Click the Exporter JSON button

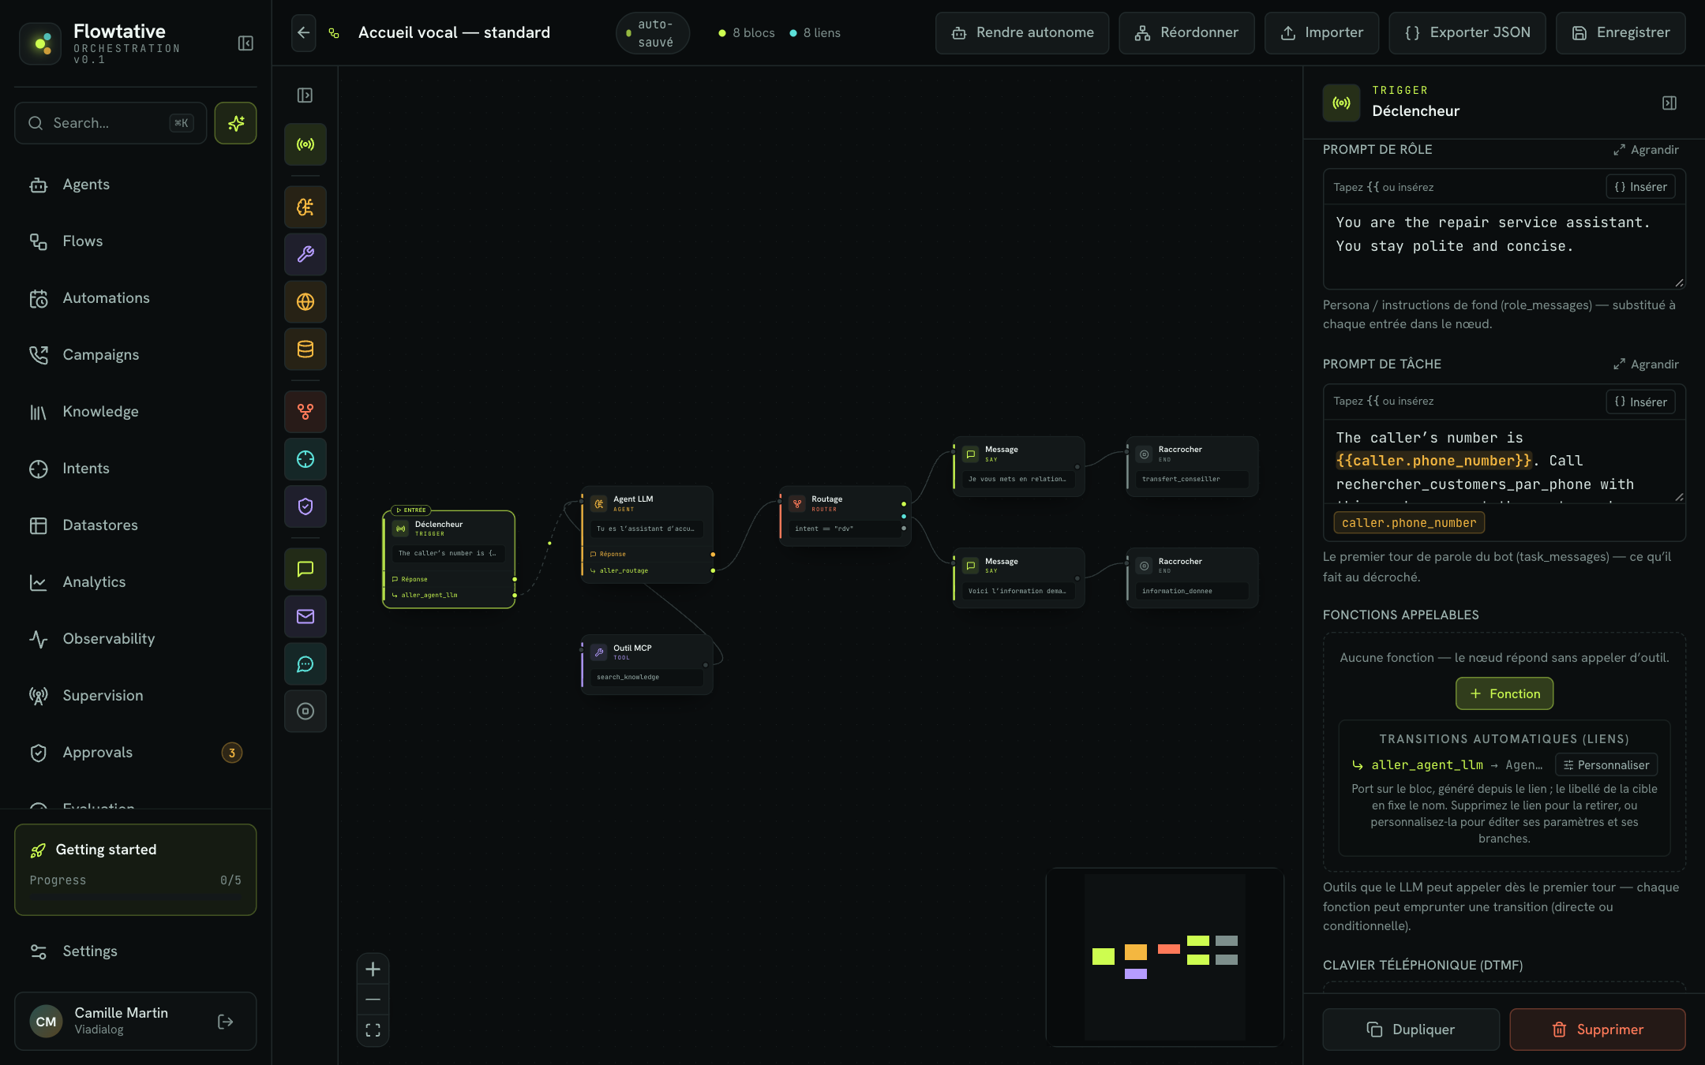click(1467, 32)
